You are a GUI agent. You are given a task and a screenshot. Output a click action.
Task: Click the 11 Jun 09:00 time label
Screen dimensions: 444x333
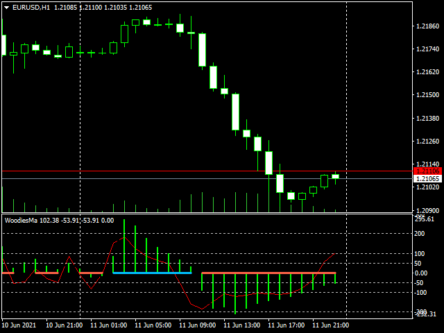click(x=198, y=325)
